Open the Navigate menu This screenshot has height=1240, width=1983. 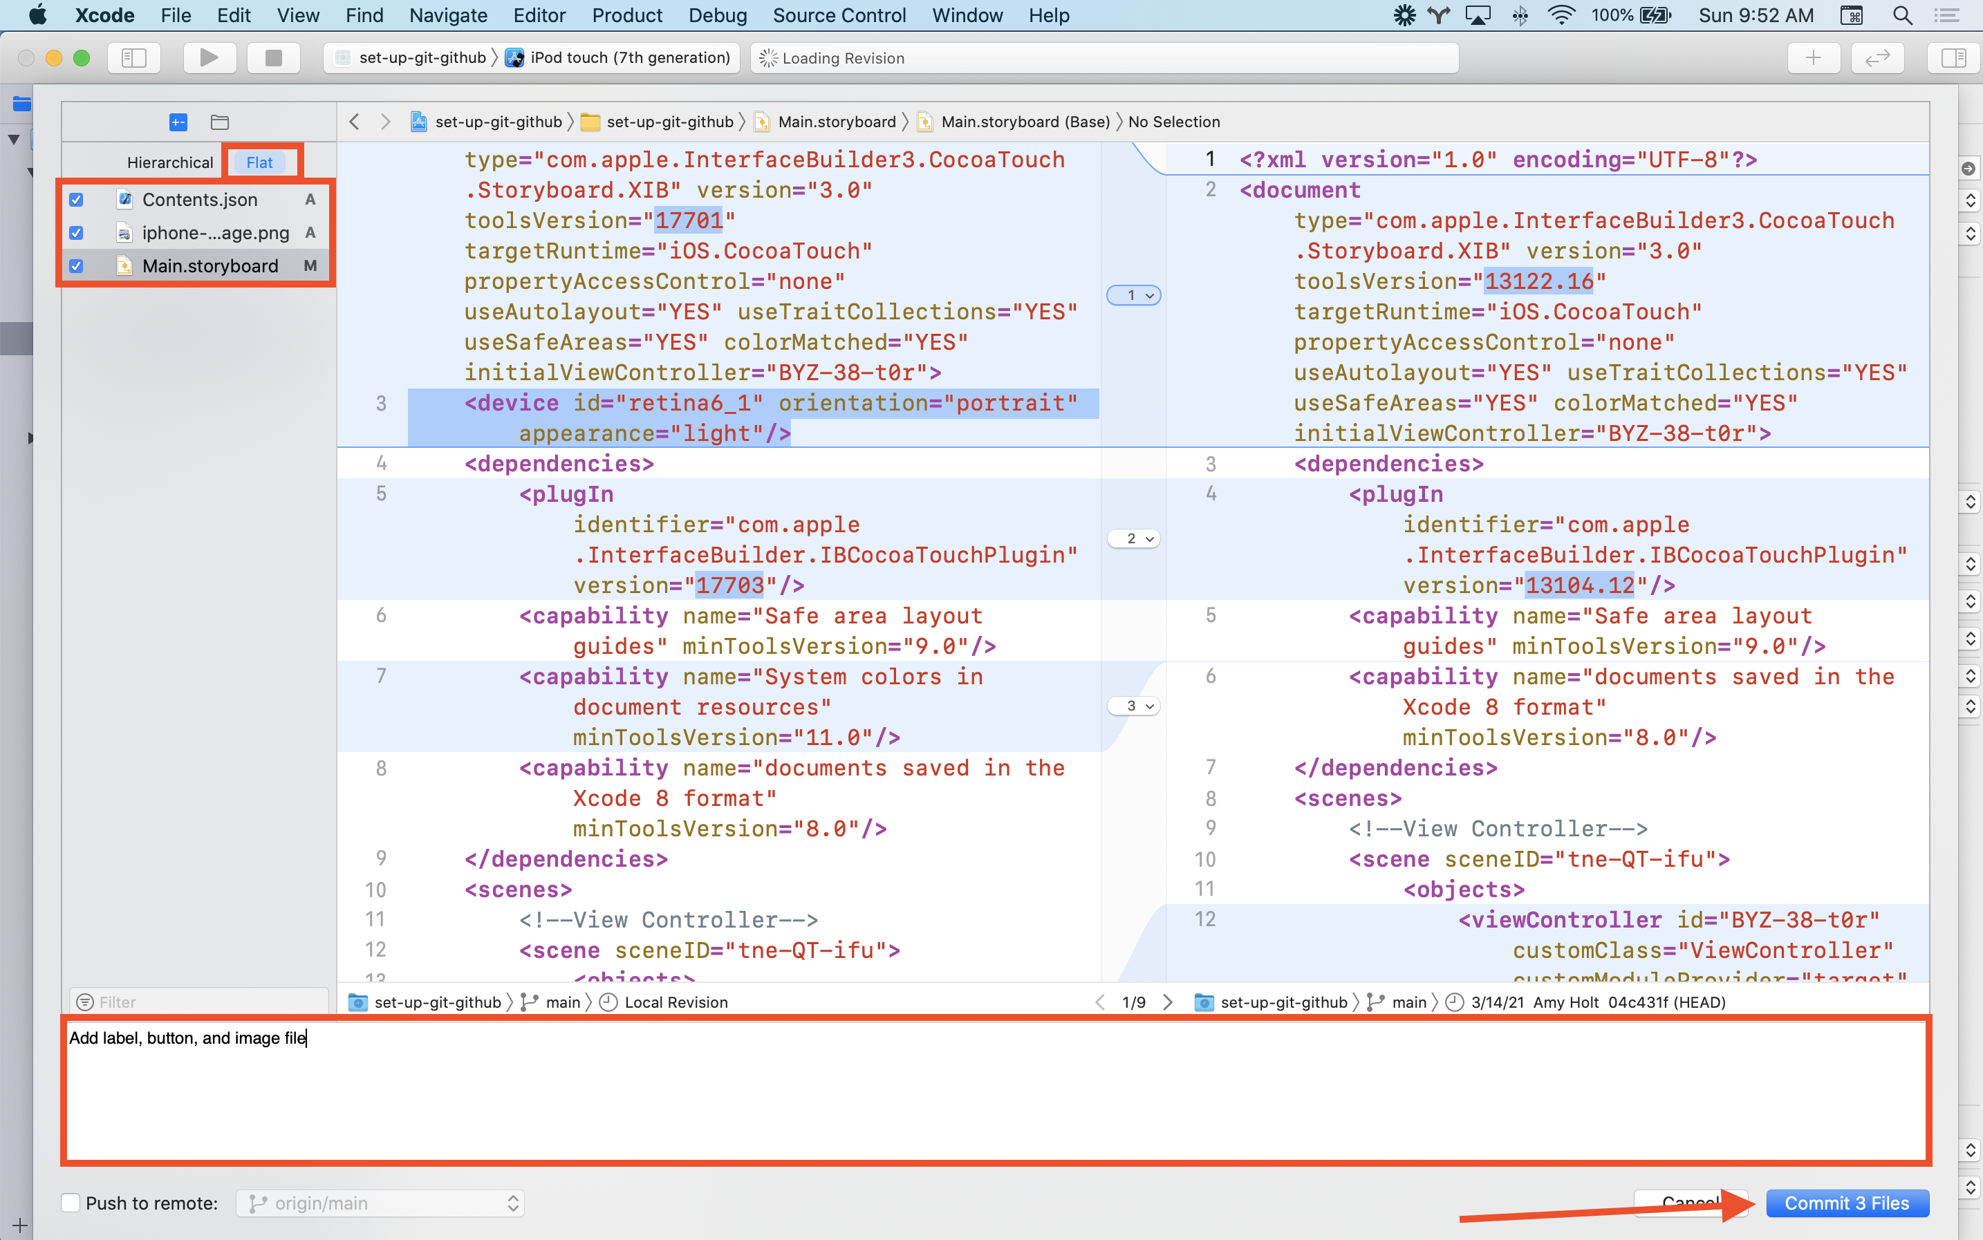tap(448, 16)
